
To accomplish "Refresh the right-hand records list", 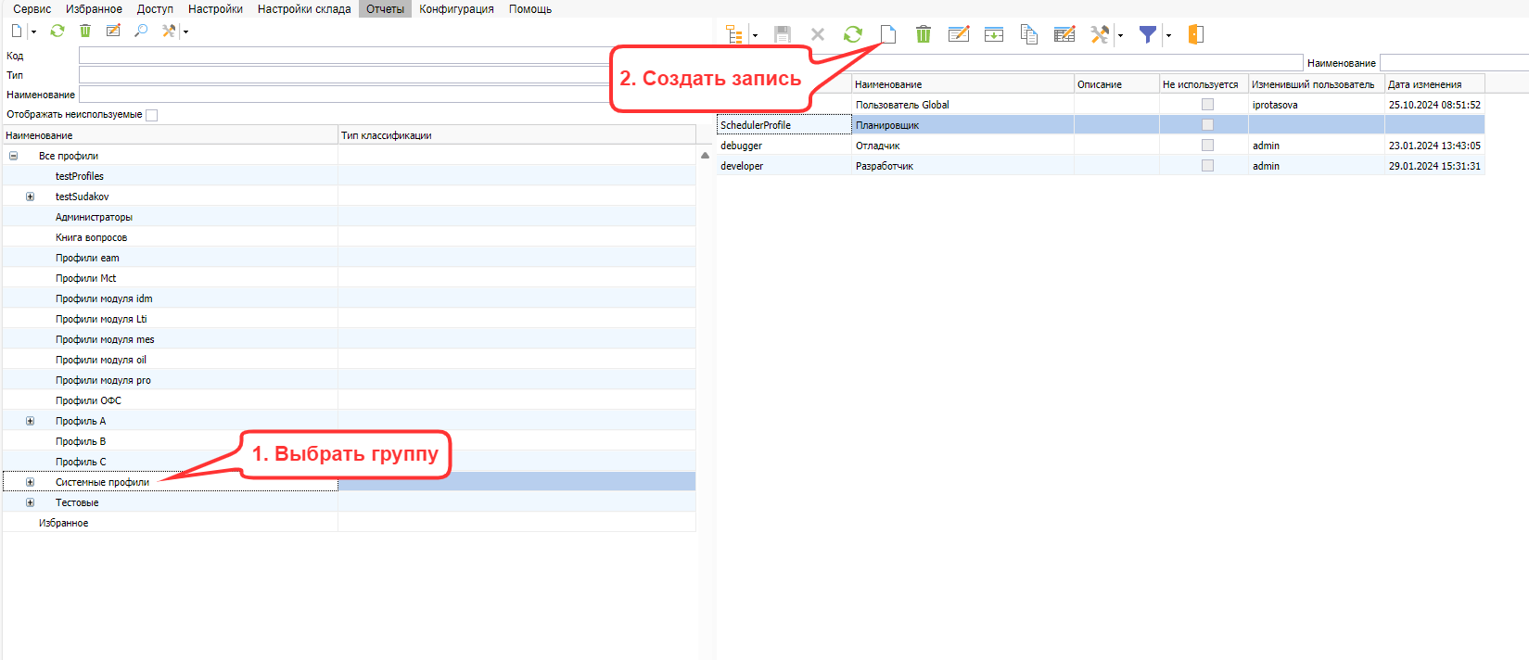I will (x=852, y=34).
